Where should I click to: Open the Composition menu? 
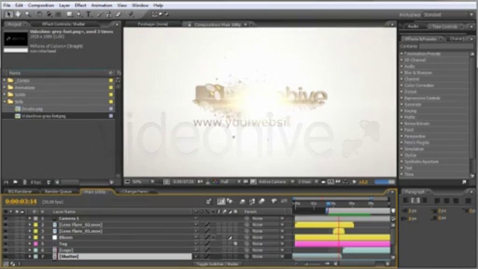click(41, 5)
